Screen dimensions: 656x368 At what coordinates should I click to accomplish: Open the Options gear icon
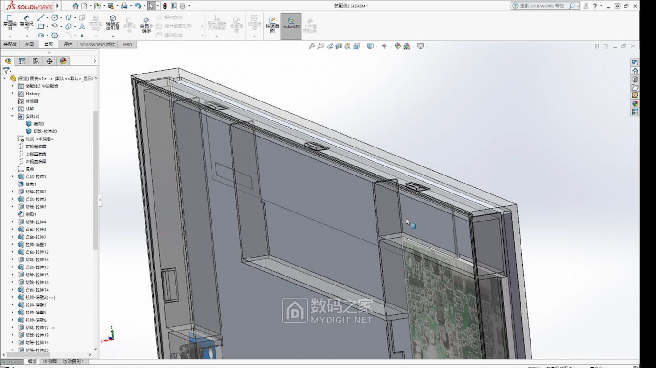[182, 6]
